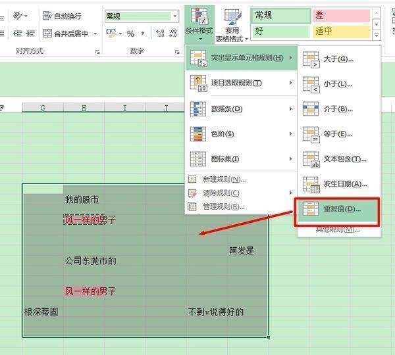Screen dimensions: 395x355
Task: Select 发生日期 date occurring rule
Action: [x=339, y=184]
